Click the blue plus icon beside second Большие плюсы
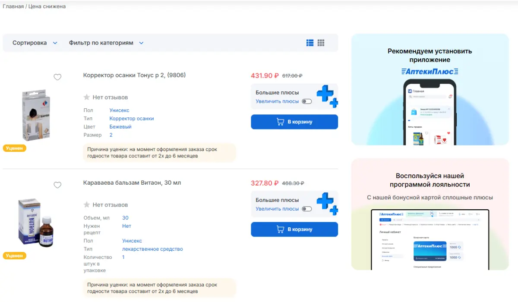Viewport: 518px width, 302px height. (x=327, y=204)
